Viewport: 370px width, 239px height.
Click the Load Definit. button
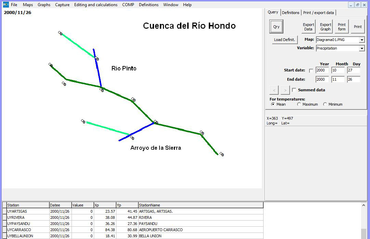(284, 40)
